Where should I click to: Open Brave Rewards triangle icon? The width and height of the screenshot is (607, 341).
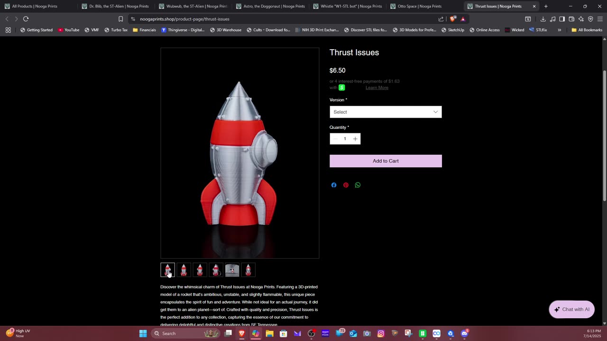coord(463,19)
